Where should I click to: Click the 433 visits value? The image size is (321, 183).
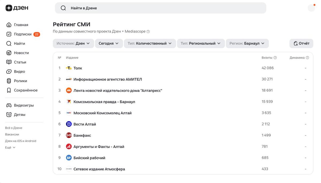(x=265, y=169)
